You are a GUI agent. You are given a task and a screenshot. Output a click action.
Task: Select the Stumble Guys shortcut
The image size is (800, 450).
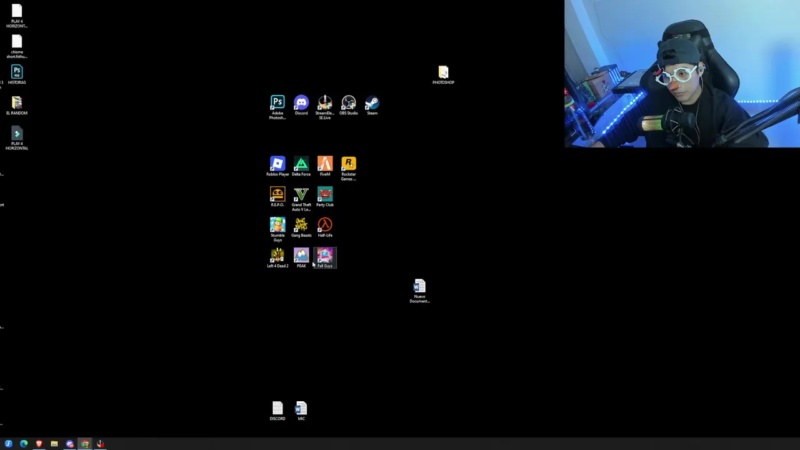[x=277, y=229]
